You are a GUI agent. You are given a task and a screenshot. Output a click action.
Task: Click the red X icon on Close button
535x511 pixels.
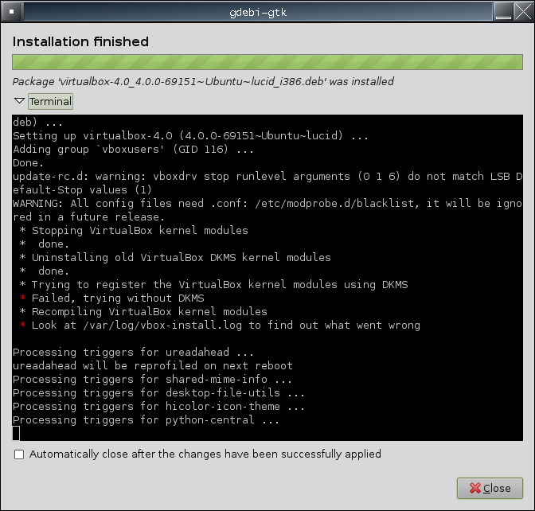tap(474, 489)
